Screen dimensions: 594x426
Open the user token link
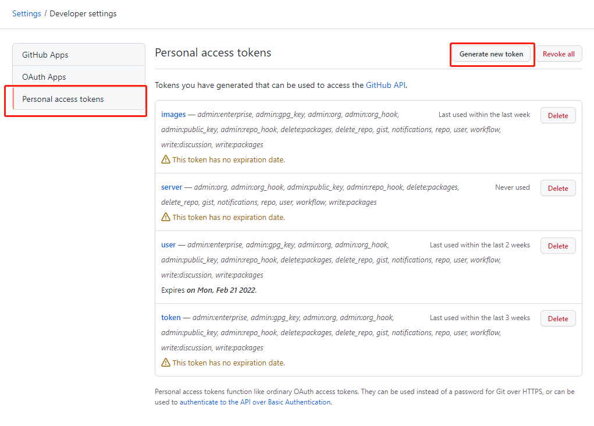pyautogui.click(x=168, y=245)
